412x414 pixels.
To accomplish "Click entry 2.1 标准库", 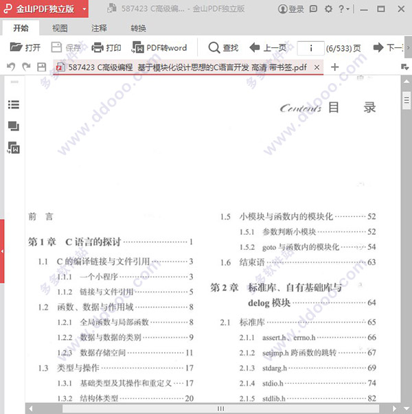I will tap(298, 322).
